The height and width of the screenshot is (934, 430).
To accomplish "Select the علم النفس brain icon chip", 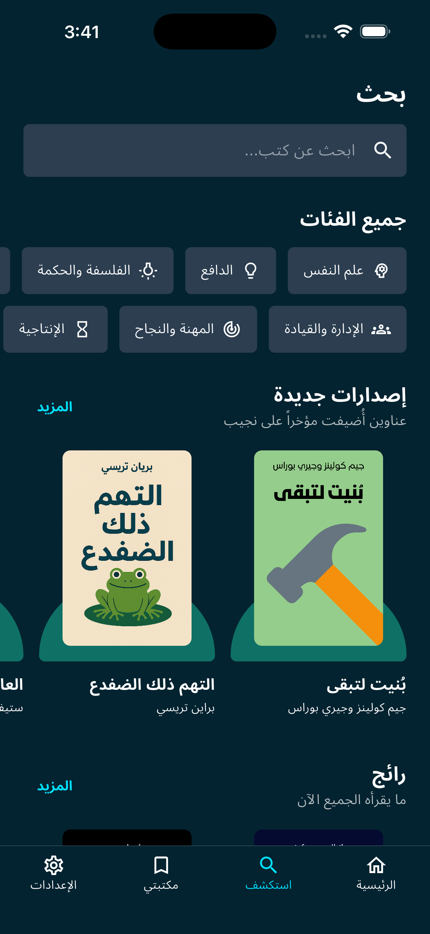I will tap(347, 271).
